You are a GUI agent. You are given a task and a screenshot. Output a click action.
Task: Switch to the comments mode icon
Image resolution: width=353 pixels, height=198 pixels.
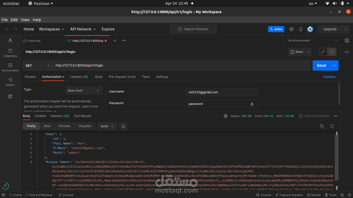coord(332,52)
